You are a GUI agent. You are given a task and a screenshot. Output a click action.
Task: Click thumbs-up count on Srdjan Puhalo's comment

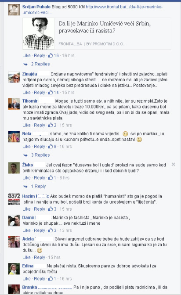pyautogui.click(x=56, y=55)
